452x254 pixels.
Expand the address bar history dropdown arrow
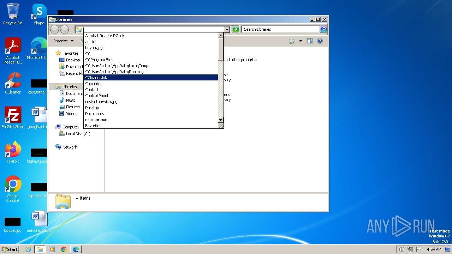[227, 29]
